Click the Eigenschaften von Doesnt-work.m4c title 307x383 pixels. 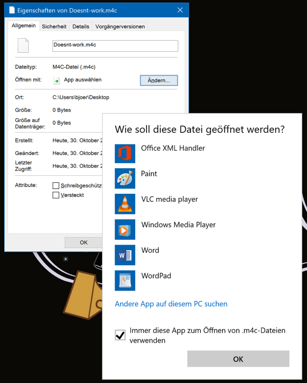pyautogui.click(x=67, y=10)
